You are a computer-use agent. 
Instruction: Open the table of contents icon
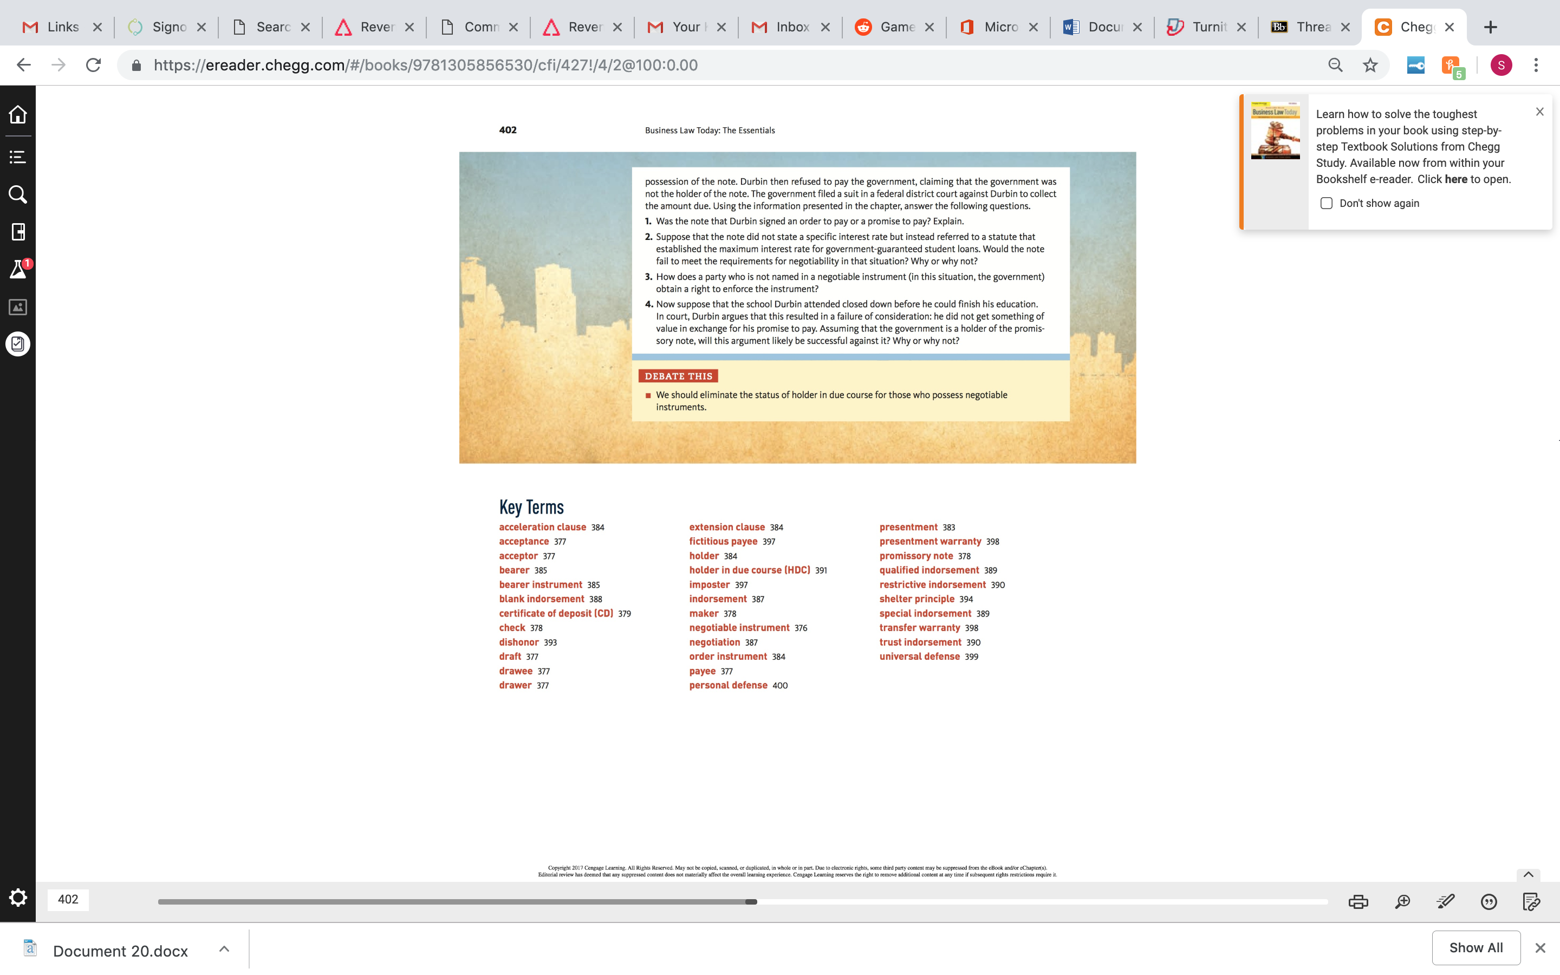pos(18,157)
